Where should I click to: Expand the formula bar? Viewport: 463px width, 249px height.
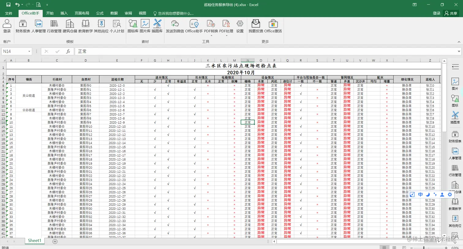[x=459, y=51]
